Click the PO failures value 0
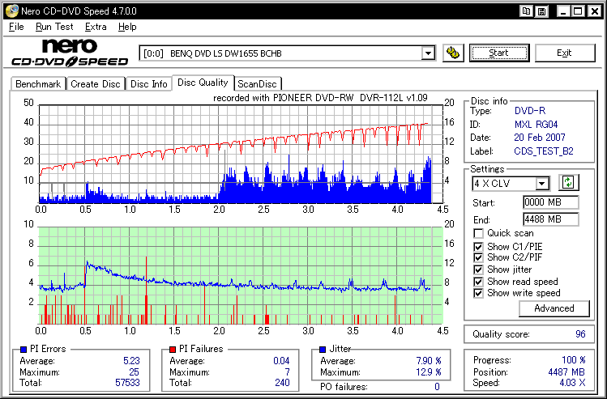 [437, 387]
